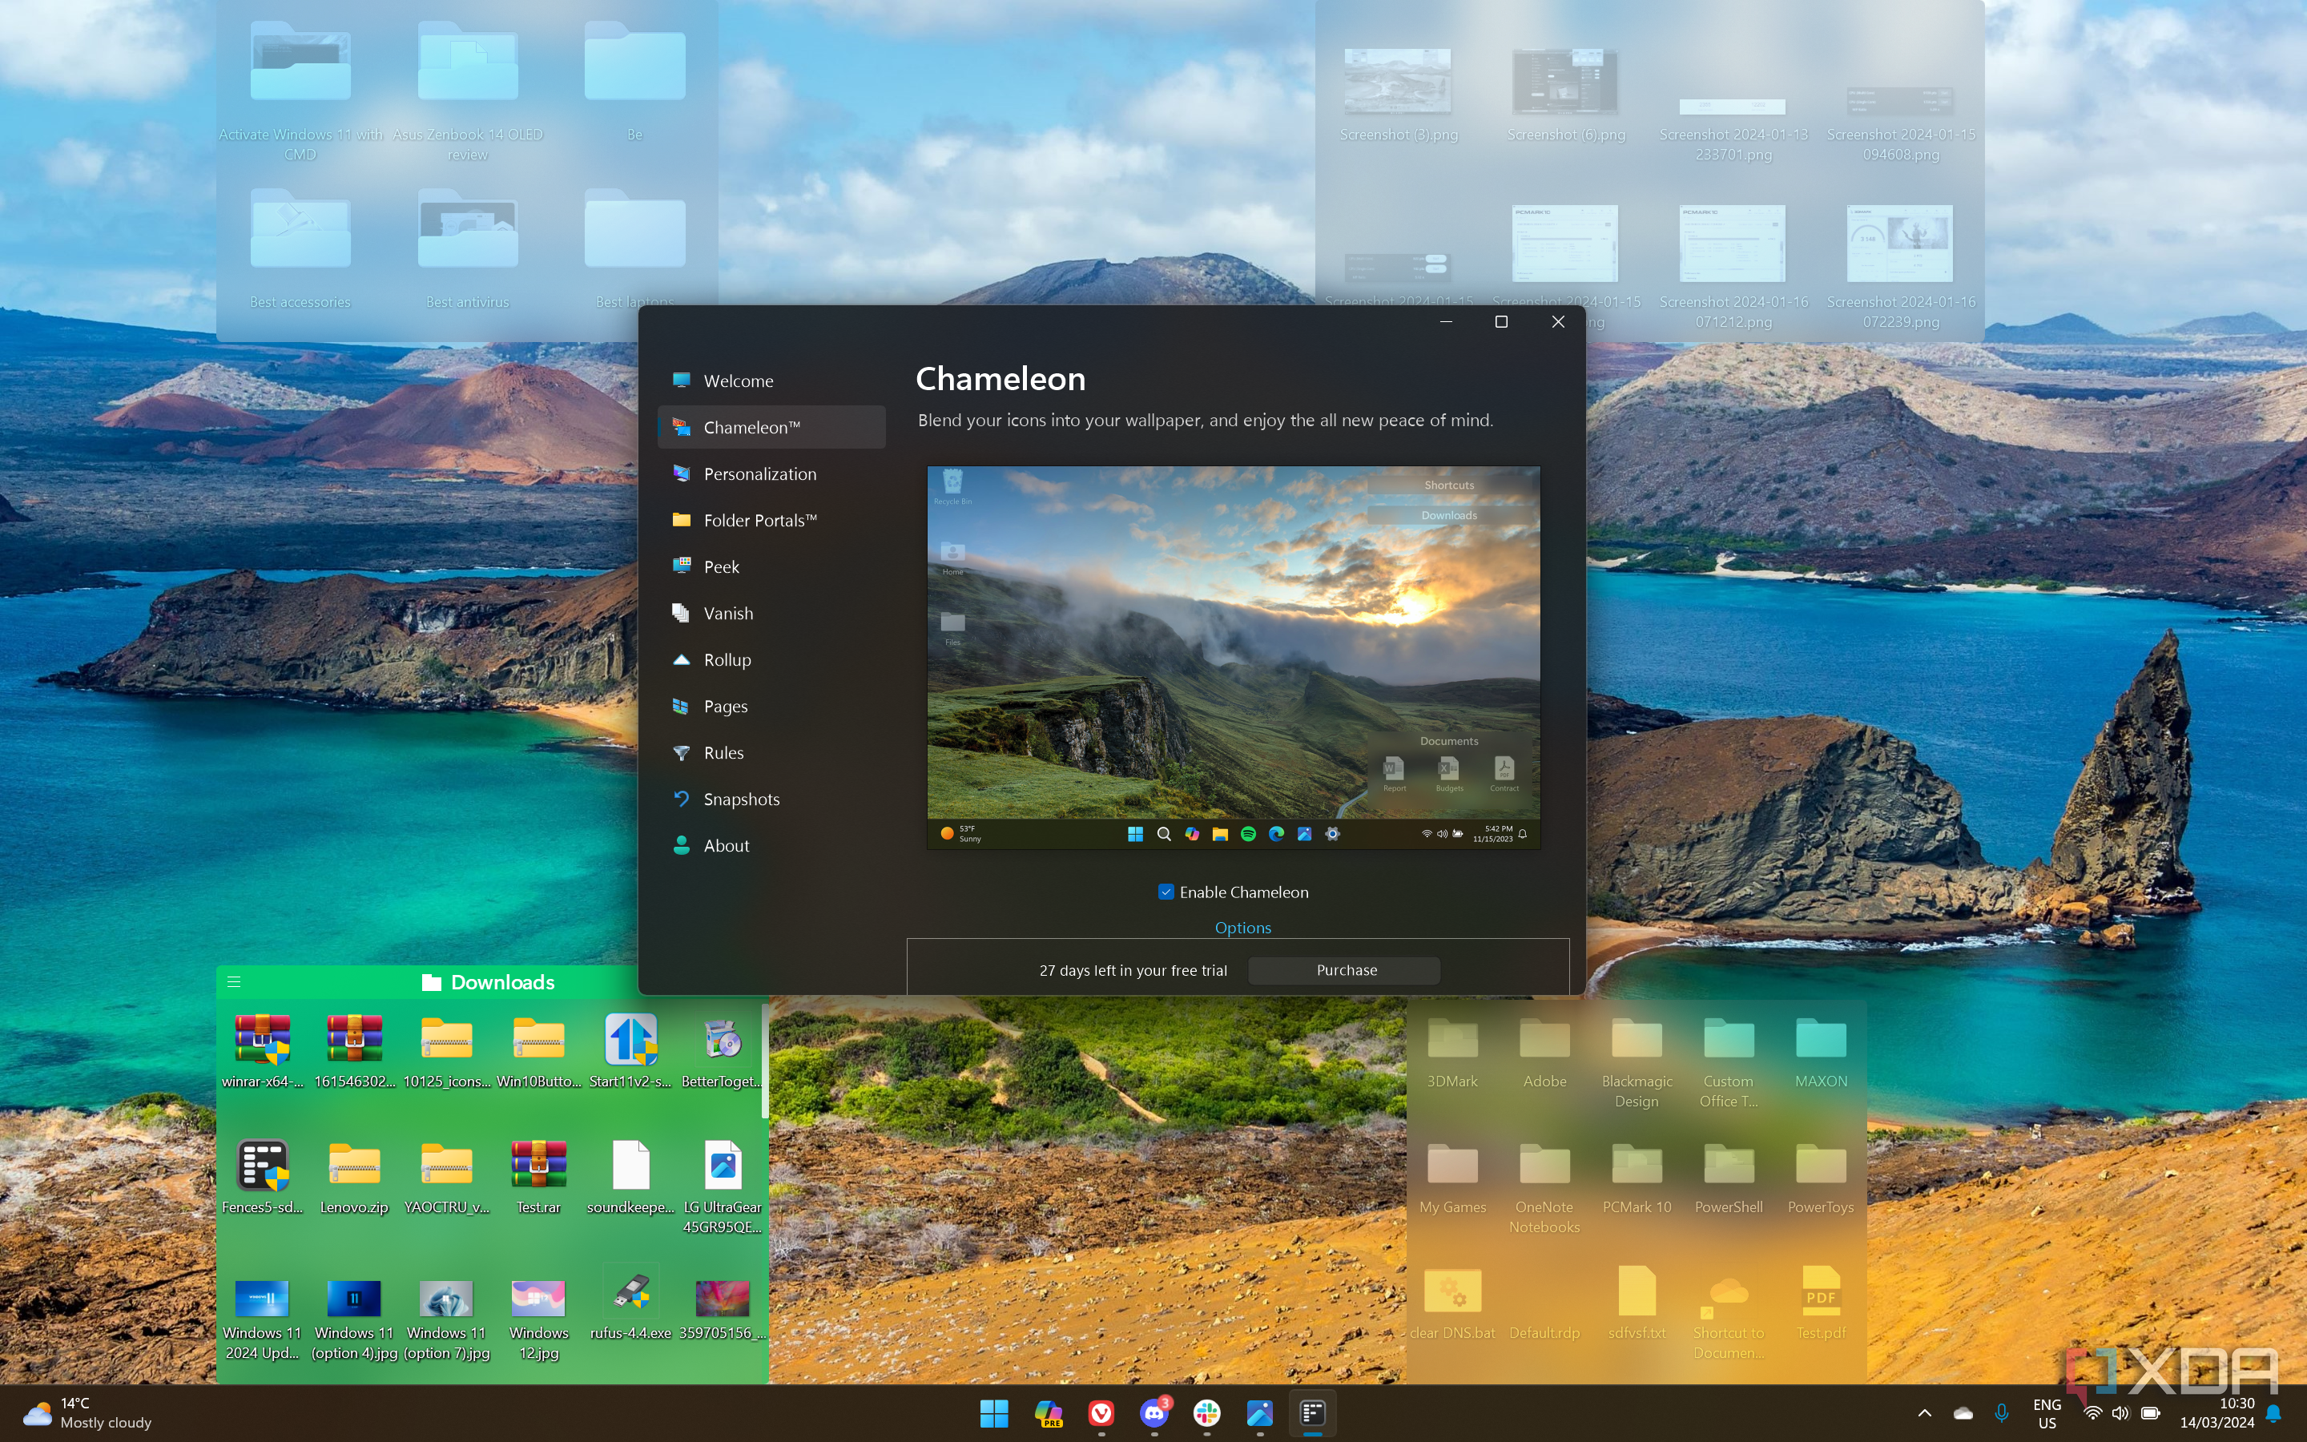Select Best accessories folder
The height and width of the screenshot is (1442, 2307).
click(x=300, y=248)
